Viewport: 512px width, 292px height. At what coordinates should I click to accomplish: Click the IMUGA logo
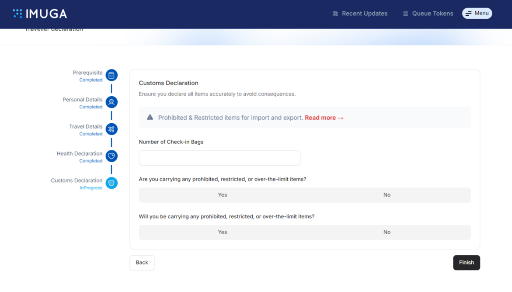pyautogui.click(x=40, y=14)
